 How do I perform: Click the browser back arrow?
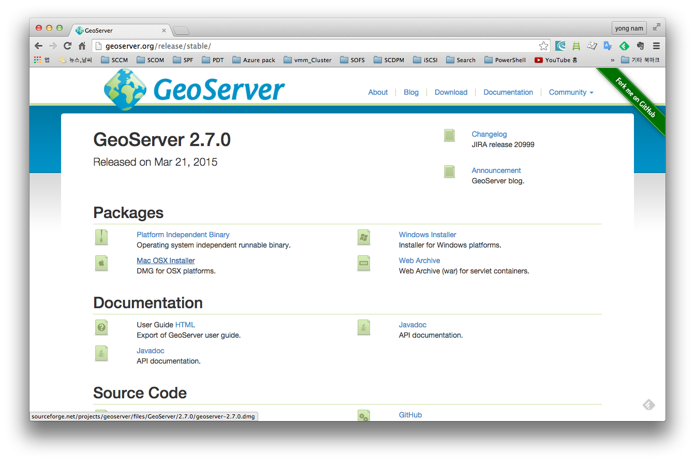click(39, 46)
